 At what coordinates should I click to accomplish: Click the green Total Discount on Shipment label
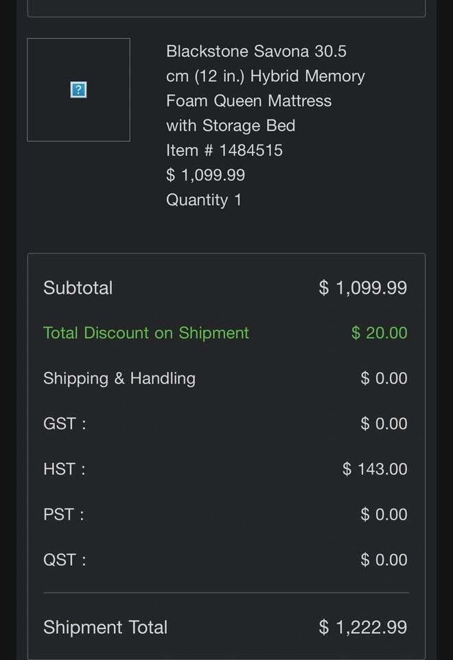pos(146,333)
